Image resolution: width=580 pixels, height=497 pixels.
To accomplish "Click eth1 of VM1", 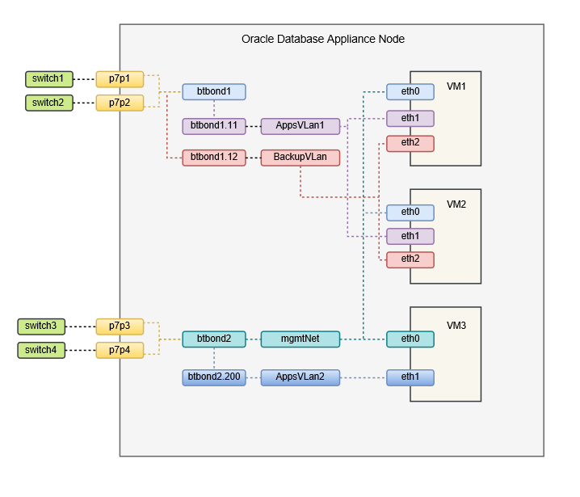I will 410,119.
